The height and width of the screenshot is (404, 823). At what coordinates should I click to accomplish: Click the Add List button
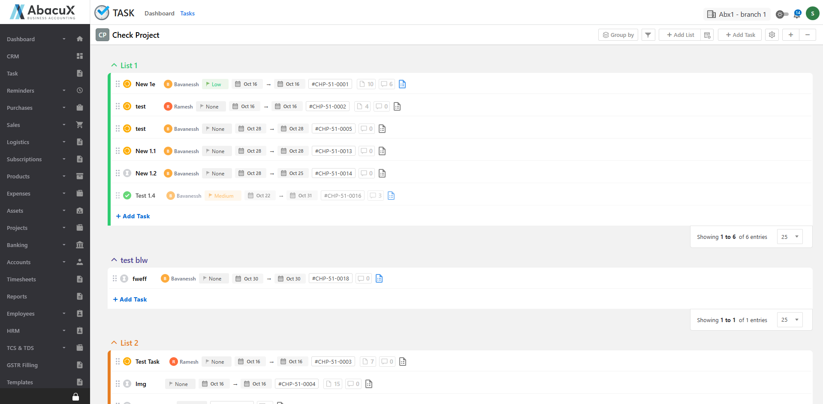pyautogui.click(x=680, y=35)
